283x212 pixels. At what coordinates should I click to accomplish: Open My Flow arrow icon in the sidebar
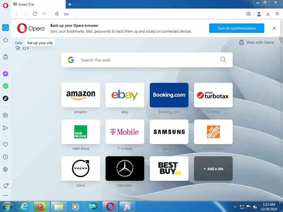point(6,128)
